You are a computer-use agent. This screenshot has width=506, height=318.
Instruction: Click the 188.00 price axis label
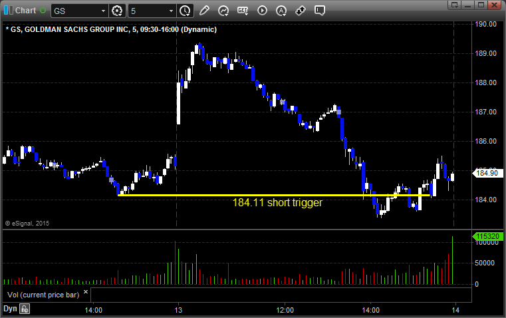[x=485, y=82]
